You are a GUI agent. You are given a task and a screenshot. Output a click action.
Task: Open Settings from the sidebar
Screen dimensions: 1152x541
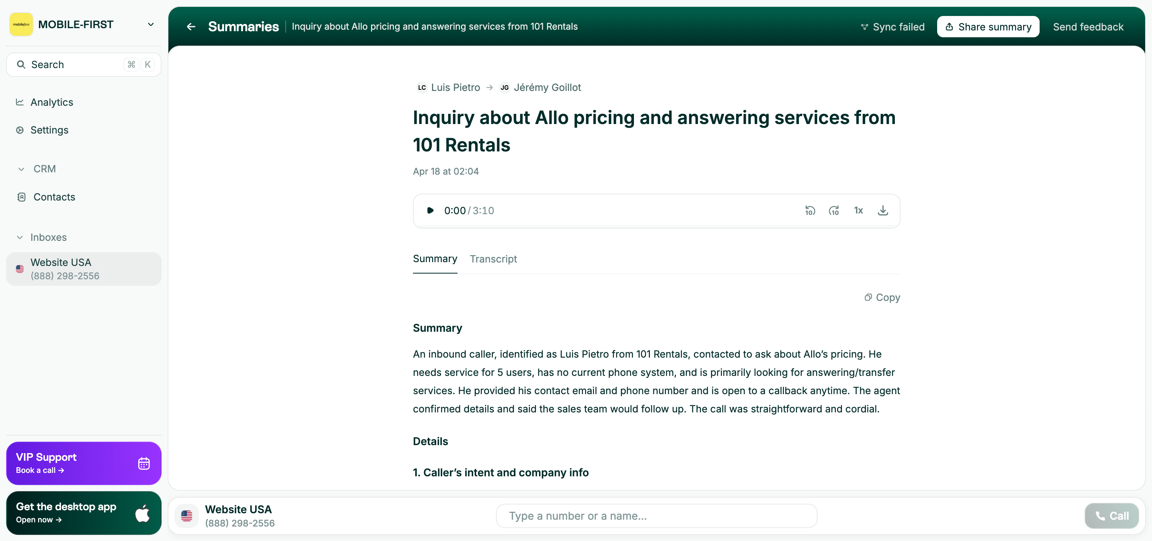click(49, 130)
